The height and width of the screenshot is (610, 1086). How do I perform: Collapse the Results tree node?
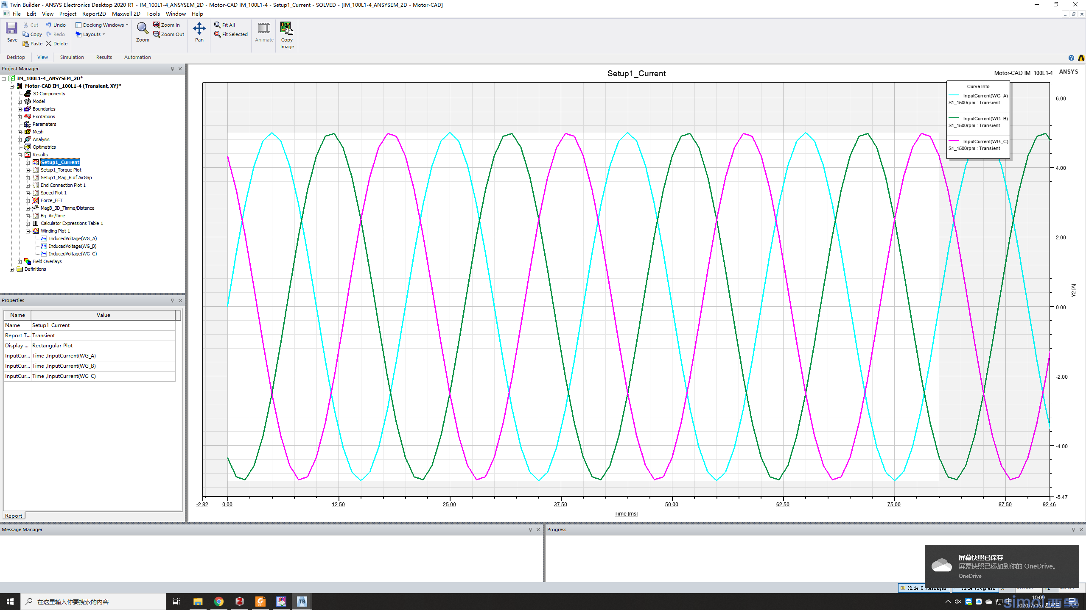click(20, 155)
